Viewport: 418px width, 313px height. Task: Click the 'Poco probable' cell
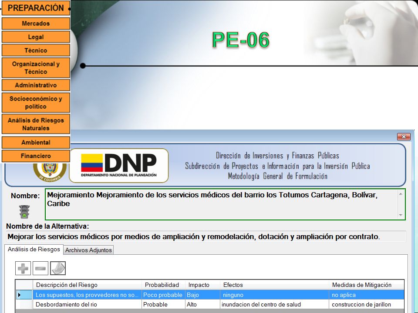coord(163,295)
